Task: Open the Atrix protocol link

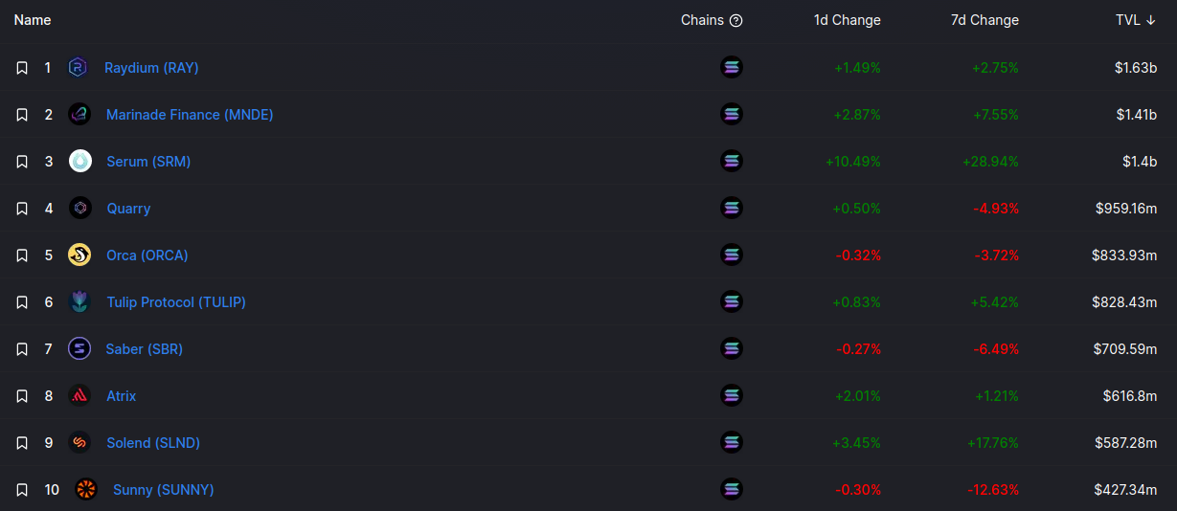Action: [122, 396]
